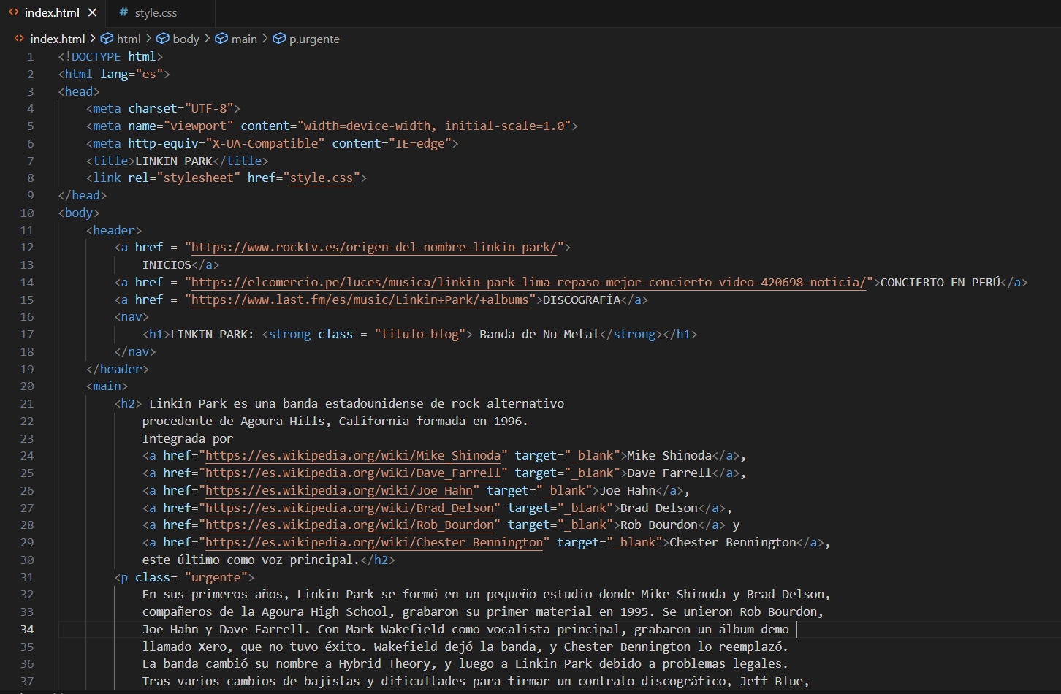Close the index.html tab

[92, 13]
